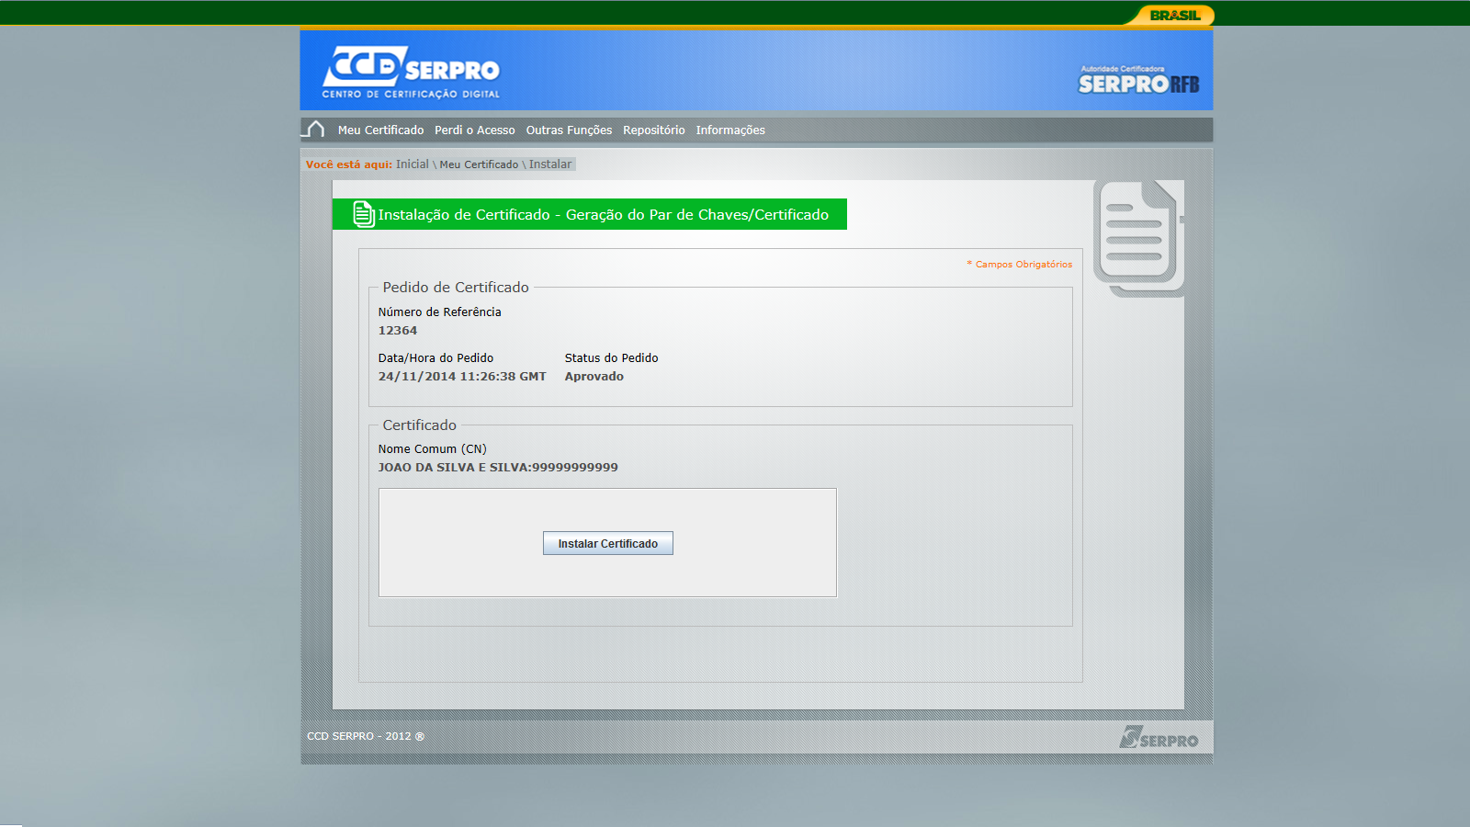Click the Aprovado status value

coord(594,377)
